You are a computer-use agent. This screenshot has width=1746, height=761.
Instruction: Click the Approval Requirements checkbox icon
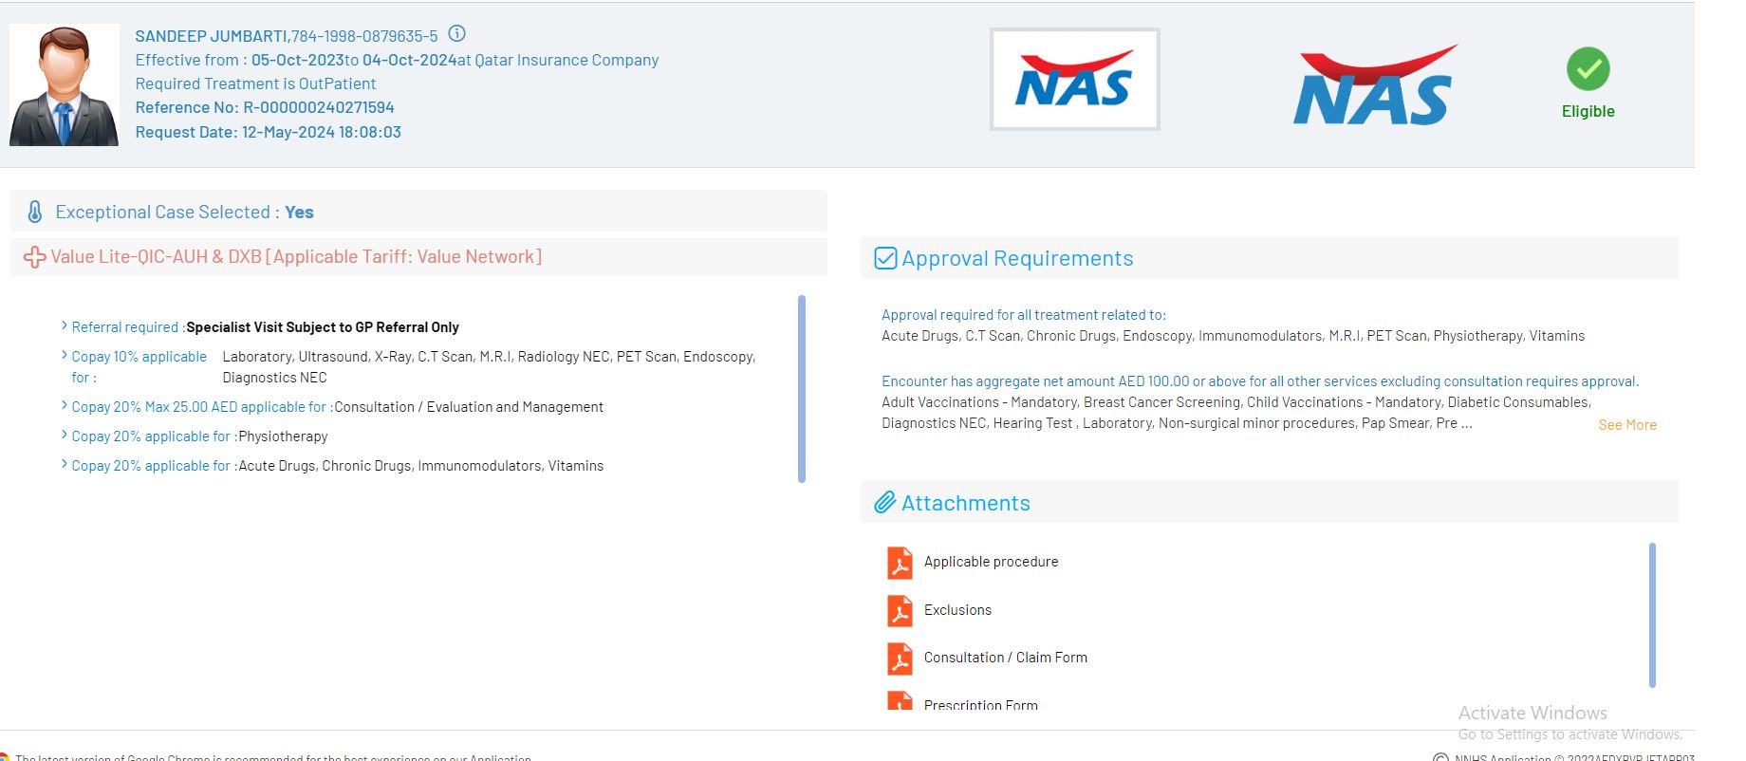tap(884, 258)
